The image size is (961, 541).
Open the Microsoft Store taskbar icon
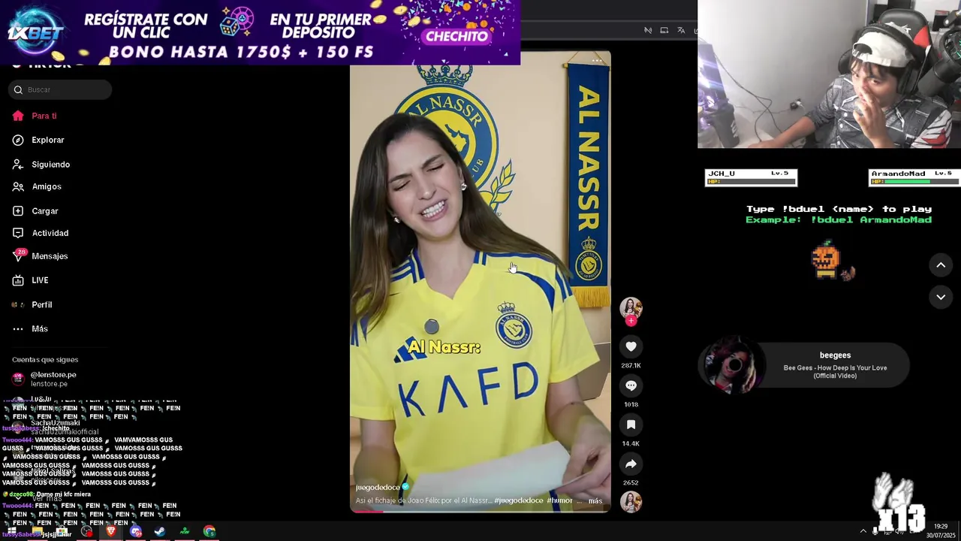[62, 531]
